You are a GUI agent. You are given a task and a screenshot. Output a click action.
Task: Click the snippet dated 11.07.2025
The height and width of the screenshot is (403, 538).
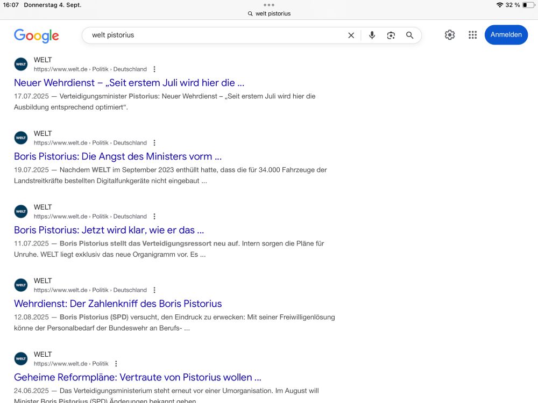coord(169,249)
